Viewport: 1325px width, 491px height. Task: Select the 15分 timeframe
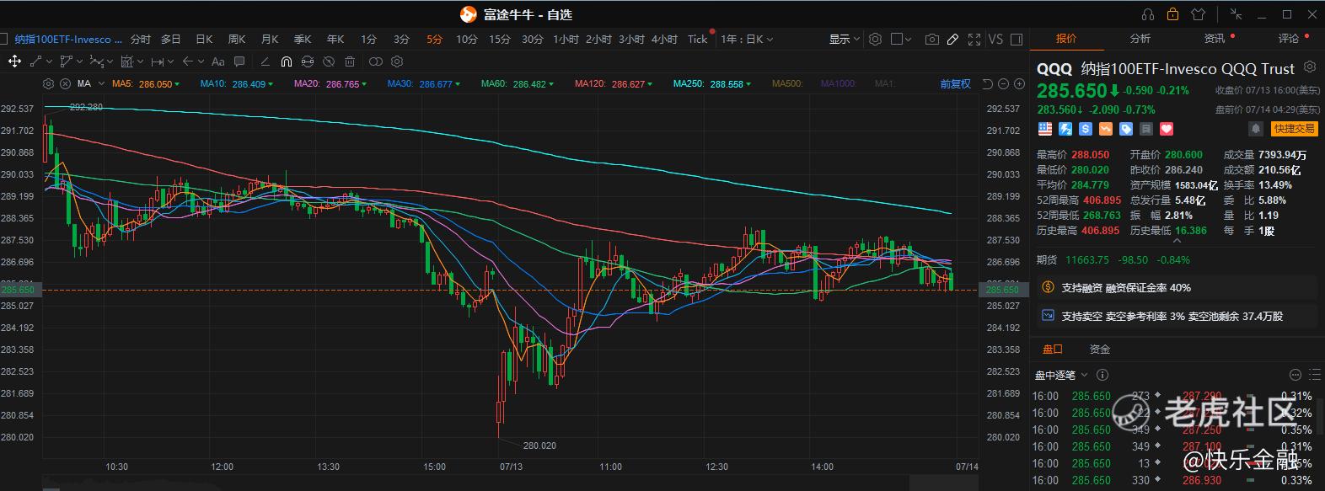click(x=500, y=39)
